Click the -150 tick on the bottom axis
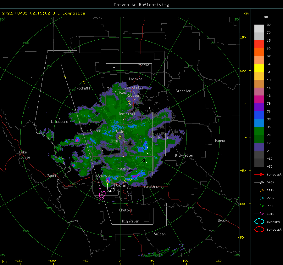Screen dimensions: 283x265 tap(19, 261)
